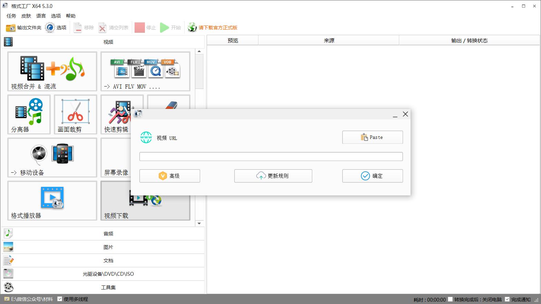This screenshot has width=541, height=304.
Task: Click the film reel icon of 工具集 section
Action: point(8,287)
